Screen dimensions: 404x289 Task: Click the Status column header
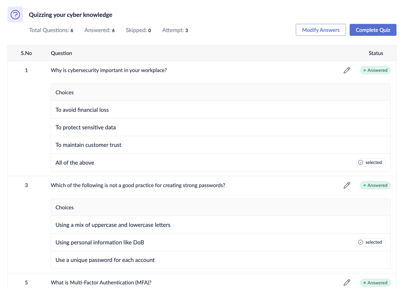[375, 53]
